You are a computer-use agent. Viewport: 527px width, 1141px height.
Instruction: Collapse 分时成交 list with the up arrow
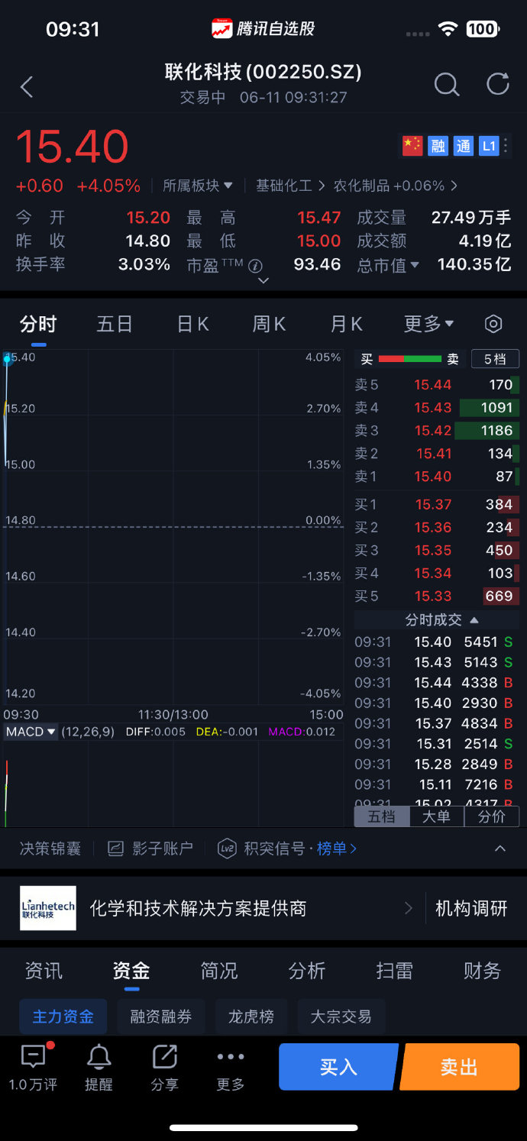point(475,619)
